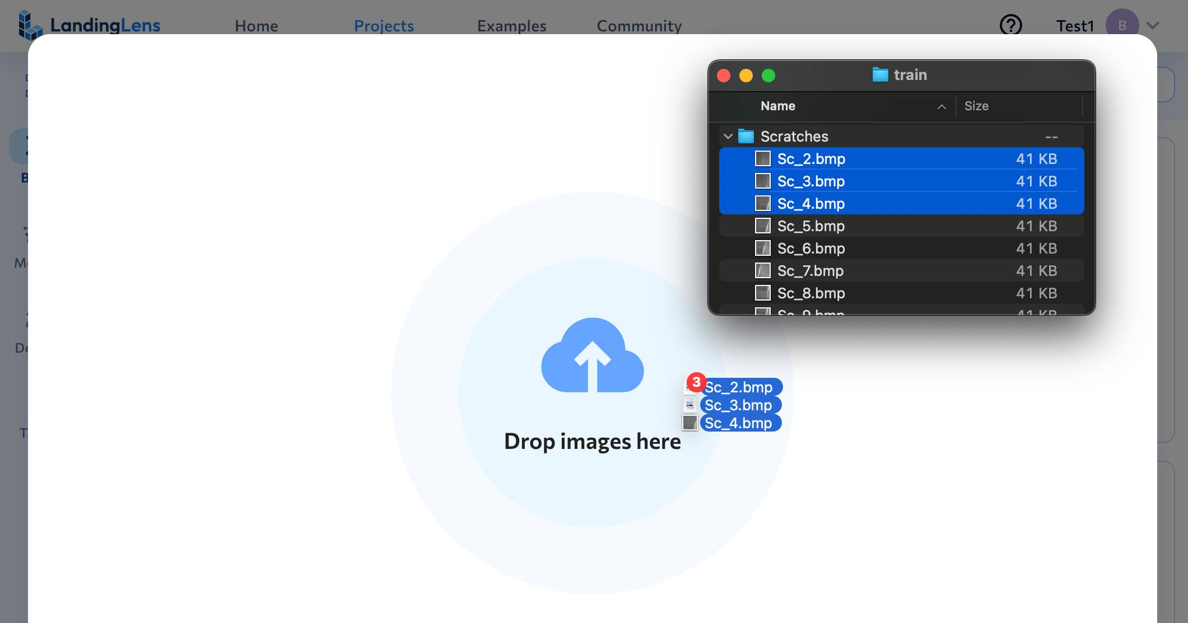Screen dimensions: 1188x623
Task: Click the Sc_7.bmp file thumbnail icon
Action: [x=762, y=270]
